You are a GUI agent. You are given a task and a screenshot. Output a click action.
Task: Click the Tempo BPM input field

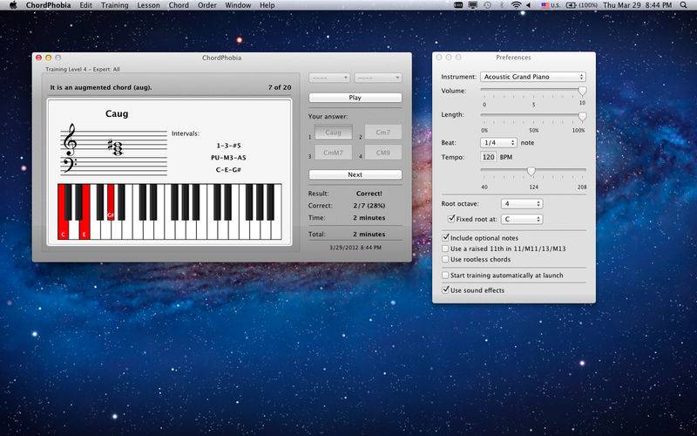pyautogui.click(x=489, y=157)
